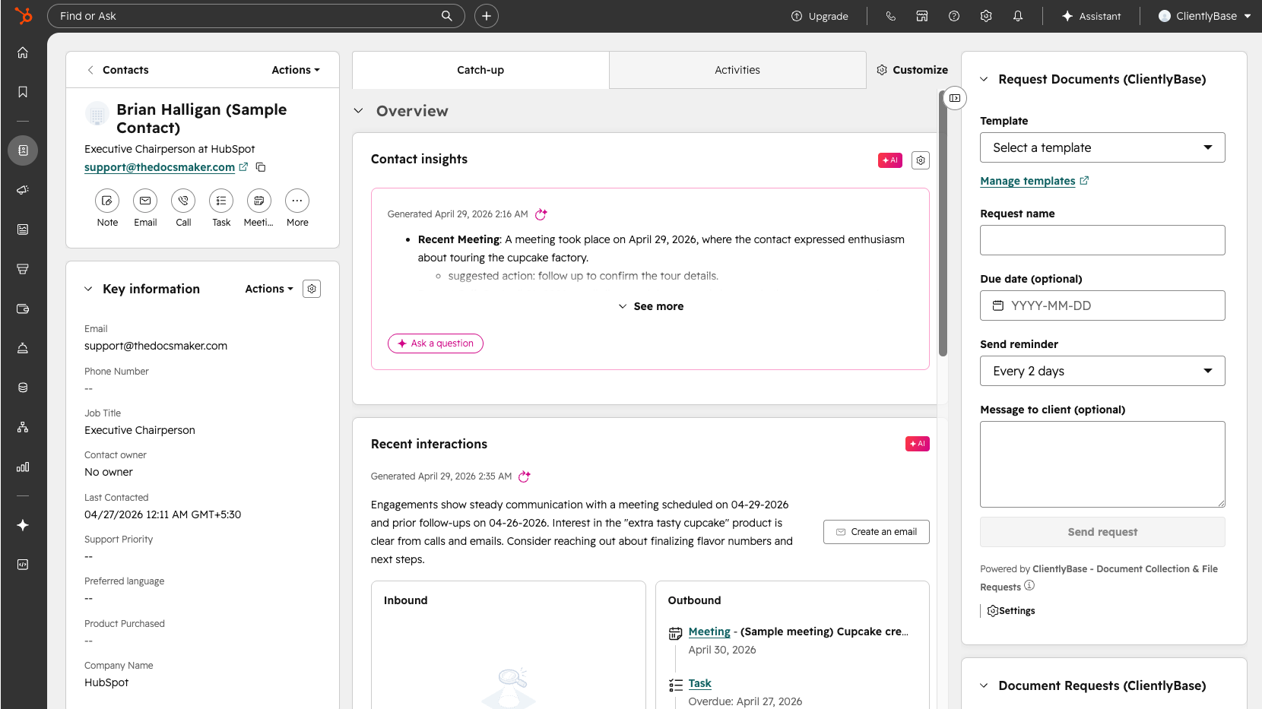Viewport: 1262px width, 709px height.
Task: Open the support@thedocsmaker.com header link
Action: 160,167
